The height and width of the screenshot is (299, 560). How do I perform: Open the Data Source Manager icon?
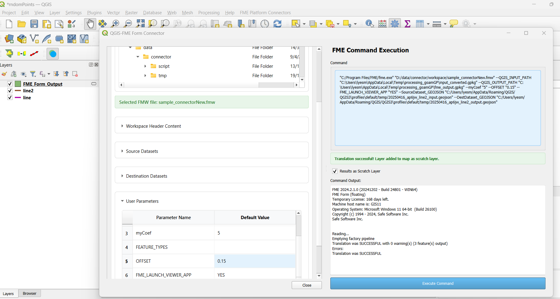[x=9, y=39]
